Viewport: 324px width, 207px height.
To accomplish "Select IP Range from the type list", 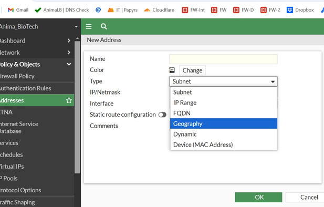I will point(224,103).
